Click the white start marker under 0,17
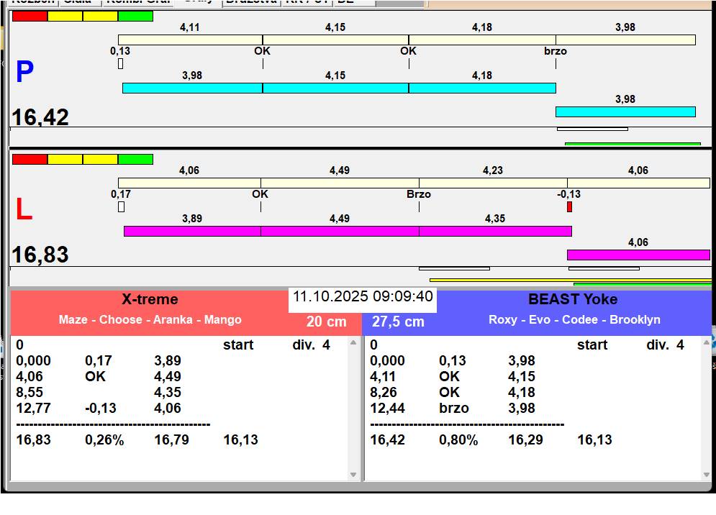 pyautogui.click(x=121, y=207)
